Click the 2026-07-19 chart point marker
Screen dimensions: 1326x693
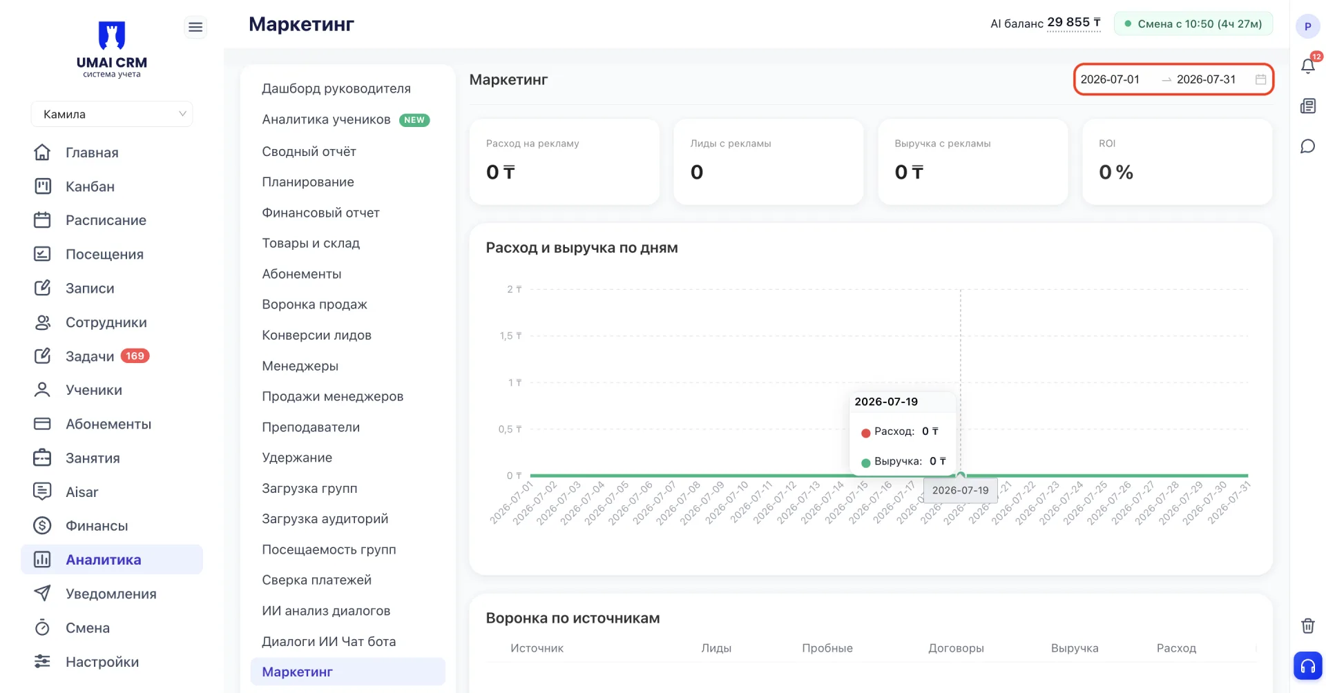[x=961, y=476]
